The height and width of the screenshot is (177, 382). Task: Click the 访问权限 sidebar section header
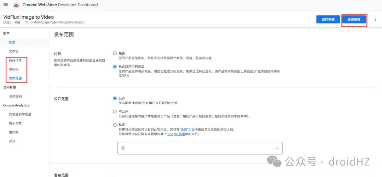click(x=10, y=87)
